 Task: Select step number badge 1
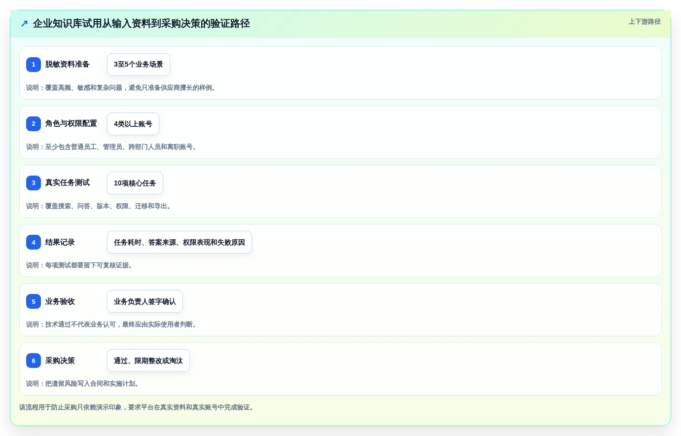tap(34, 65)
